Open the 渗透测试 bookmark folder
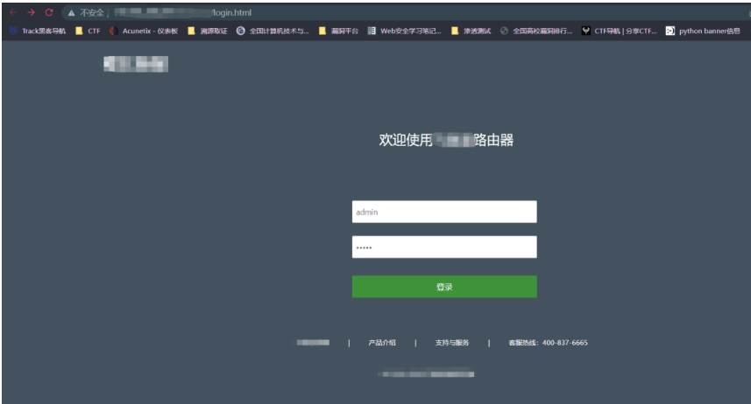Screen dimensions: 751x404 click(x=471, y=31)
